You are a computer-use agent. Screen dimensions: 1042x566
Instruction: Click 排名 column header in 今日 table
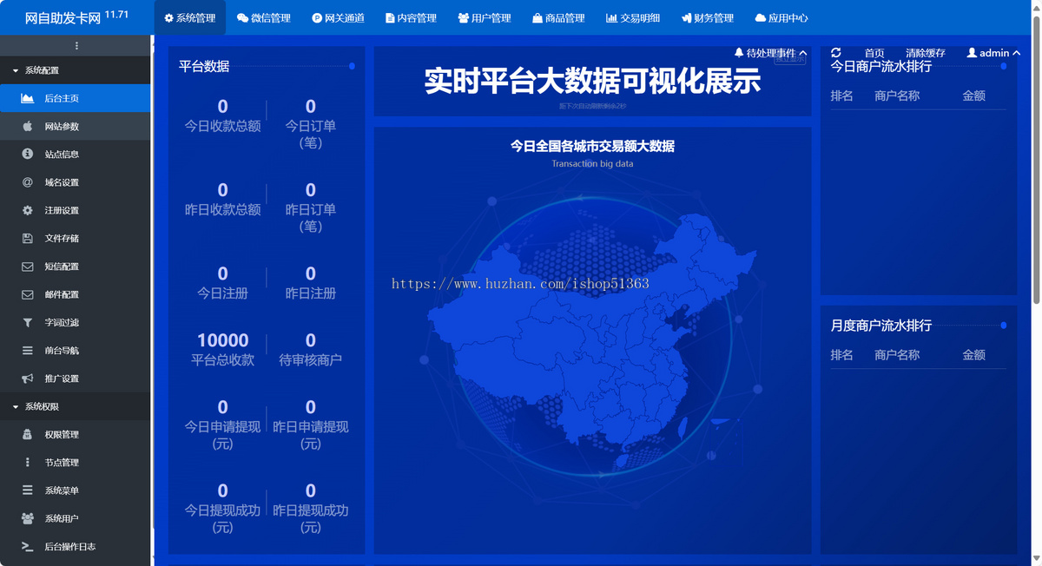point(842,95)
